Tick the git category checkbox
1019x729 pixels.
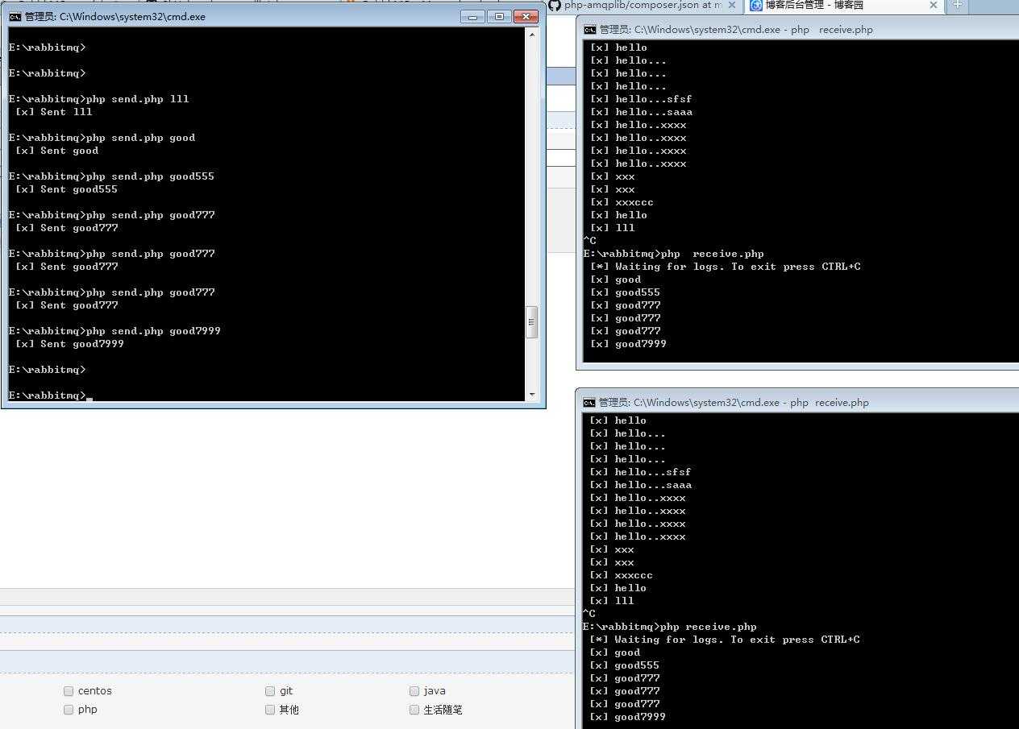tap(270, 691)
